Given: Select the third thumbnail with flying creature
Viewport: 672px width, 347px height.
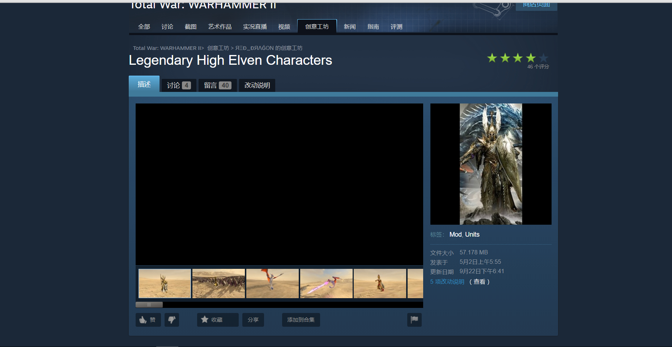Looking at the screenshot, I should 272,283.
